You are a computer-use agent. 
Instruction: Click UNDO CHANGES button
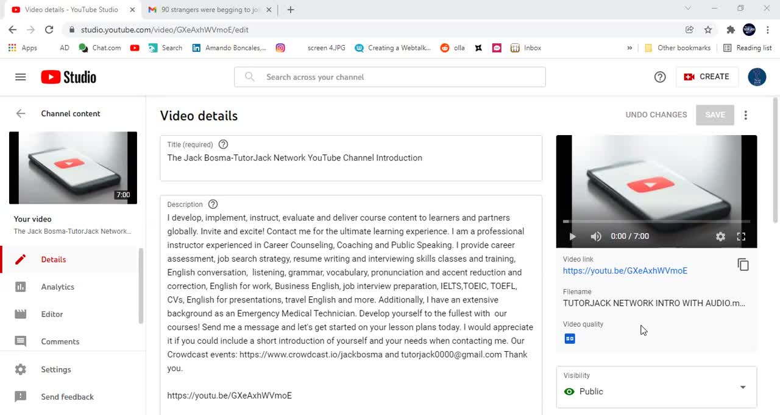click(x=656, y=114)
